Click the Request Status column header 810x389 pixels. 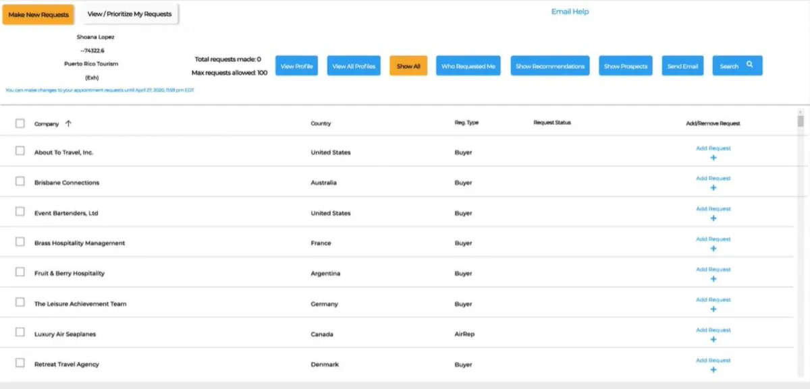(x=552, y=123)
